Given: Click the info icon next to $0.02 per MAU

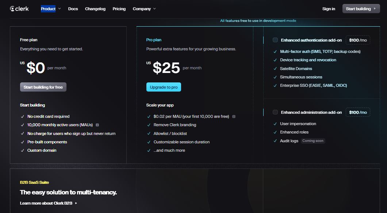Looking at the screenshot, I should pos(233,116).
